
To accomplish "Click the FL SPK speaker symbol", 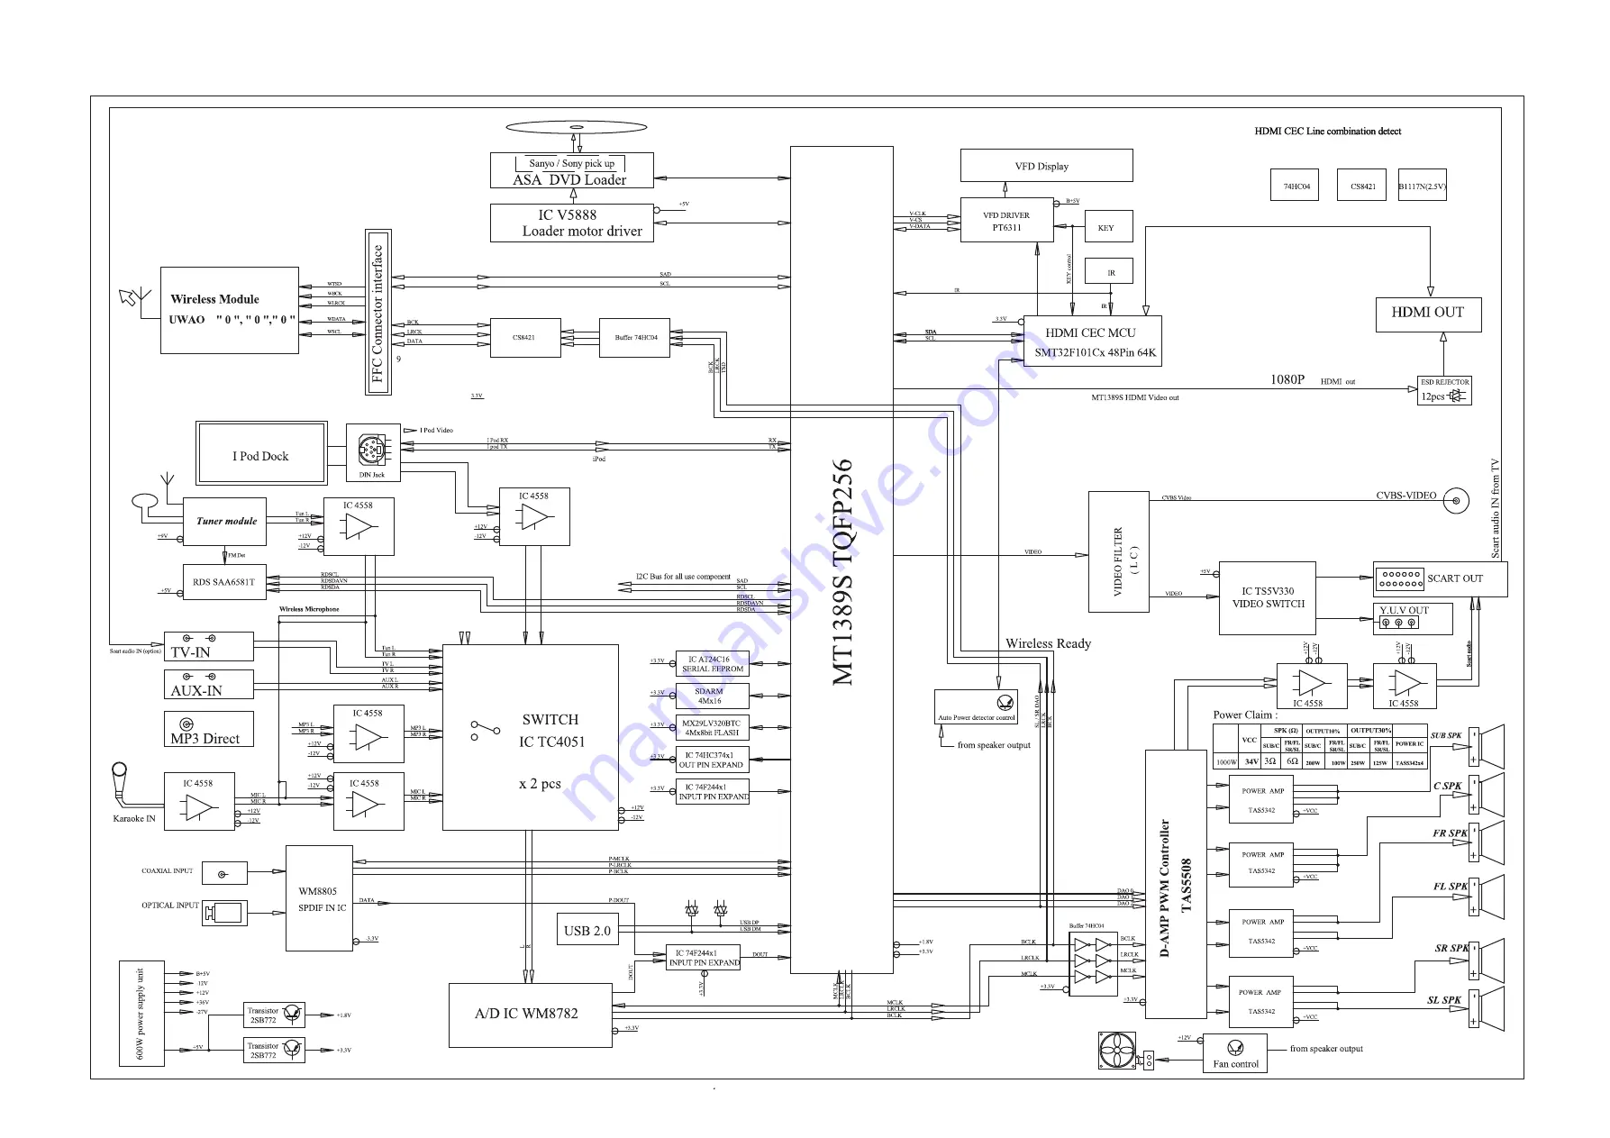I will click(x=1487, y=897).
